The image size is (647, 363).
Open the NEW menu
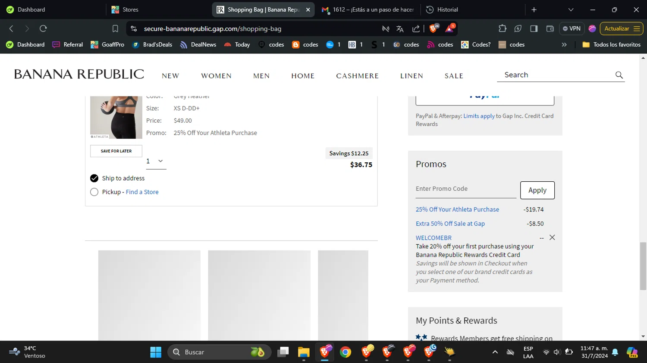click(x=170, y=76)
